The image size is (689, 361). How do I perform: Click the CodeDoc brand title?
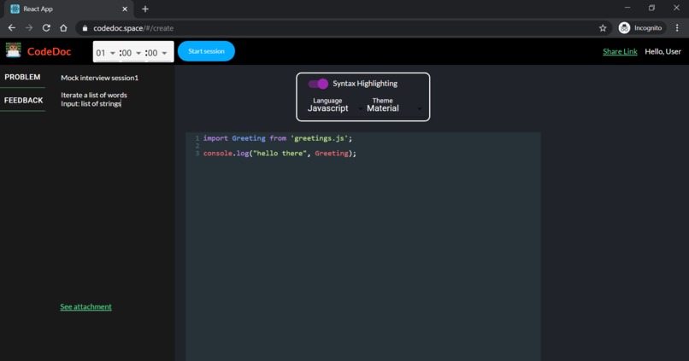(x=50, y=51)
